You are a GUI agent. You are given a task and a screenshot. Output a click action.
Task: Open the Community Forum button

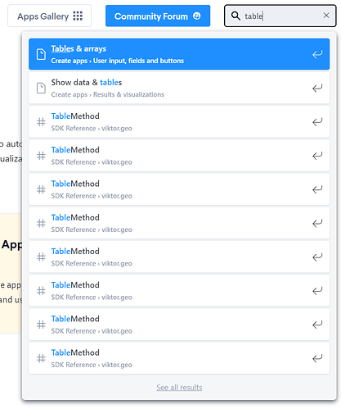pyautogui.click(x=158, y=16)
